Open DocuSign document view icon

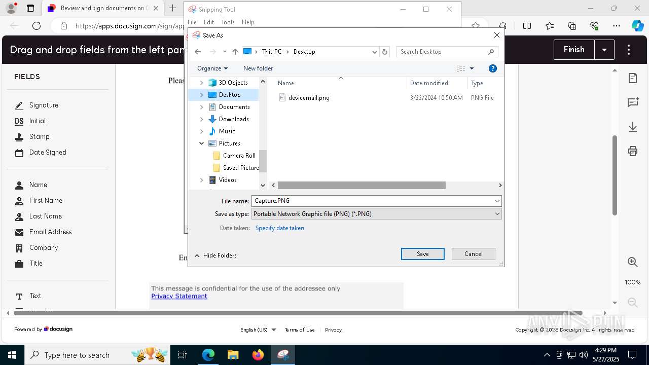tap(633, 78)
